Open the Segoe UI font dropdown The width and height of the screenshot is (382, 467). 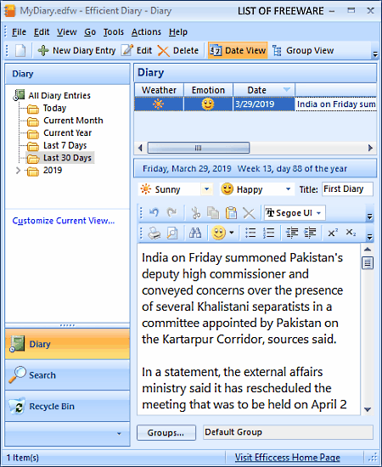[318, 213]
